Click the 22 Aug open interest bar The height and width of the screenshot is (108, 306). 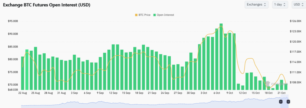click(23, 74)
